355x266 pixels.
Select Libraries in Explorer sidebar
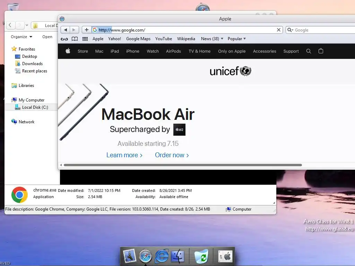[x=23, y=86]
